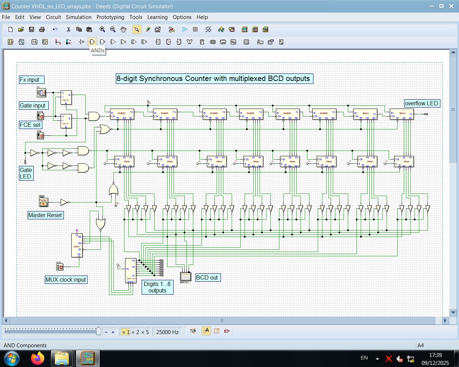Expand hidden system tray icons
The width and height of the screenshot is (459, 367).
pyautogui.click(x=377, y=358)
